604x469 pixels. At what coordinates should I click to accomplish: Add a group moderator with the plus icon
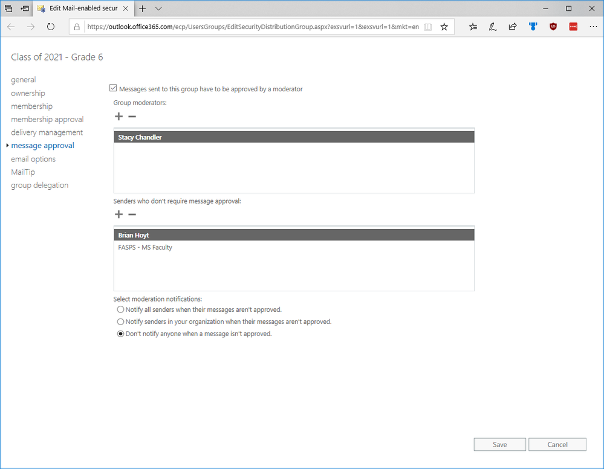click(119, 116)
